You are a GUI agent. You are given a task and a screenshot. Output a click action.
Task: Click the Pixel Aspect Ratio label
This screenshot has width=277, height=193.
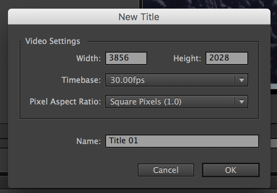65,102
